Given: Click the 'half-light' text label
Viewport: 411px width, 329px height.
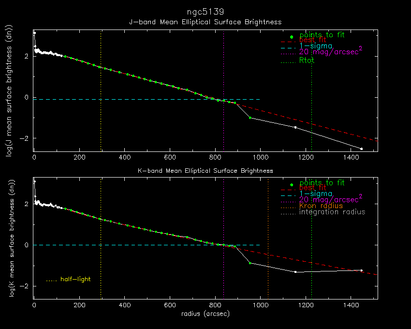Looking at the screenshot, I should tap(75, 280).
